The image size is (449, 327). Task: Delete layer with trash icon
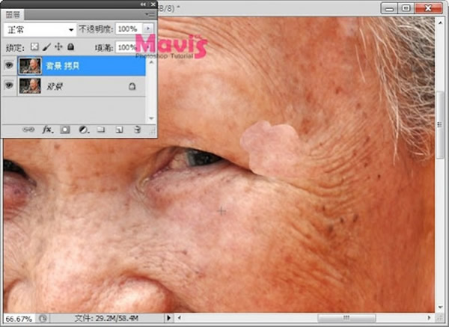click(x=137, y=129)
